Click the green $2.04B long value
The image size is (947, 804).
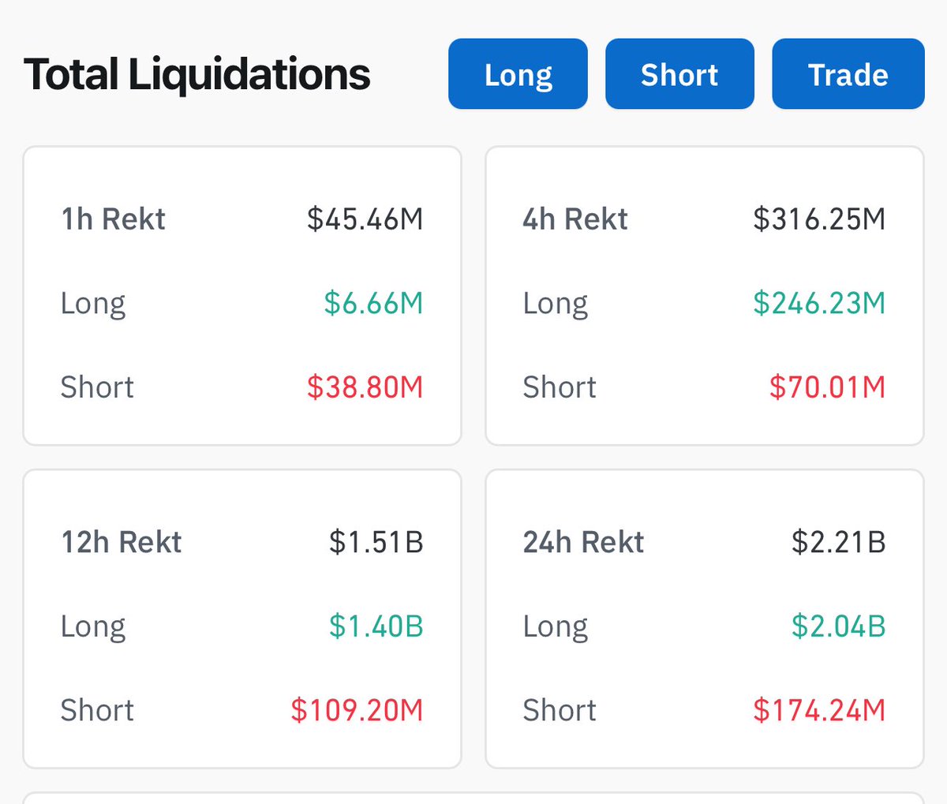(838, 626)
